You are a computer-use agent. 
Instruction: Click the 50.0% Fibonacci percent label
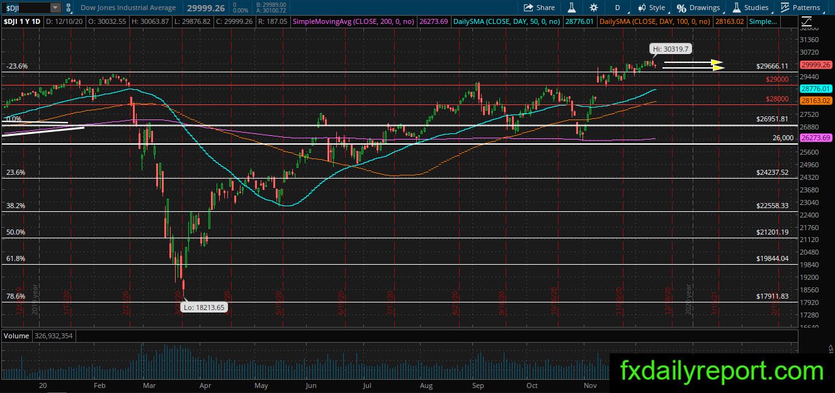[x=16, y=232]
